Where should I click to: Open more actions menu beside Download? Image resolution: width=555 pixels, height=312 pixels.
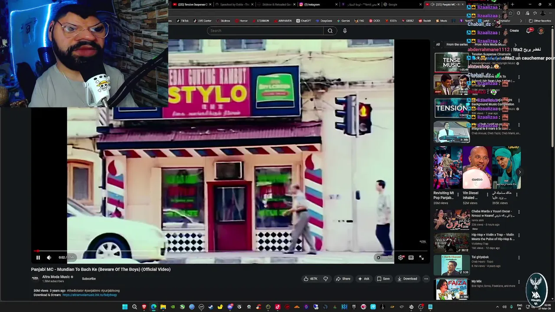coord(426,279)
